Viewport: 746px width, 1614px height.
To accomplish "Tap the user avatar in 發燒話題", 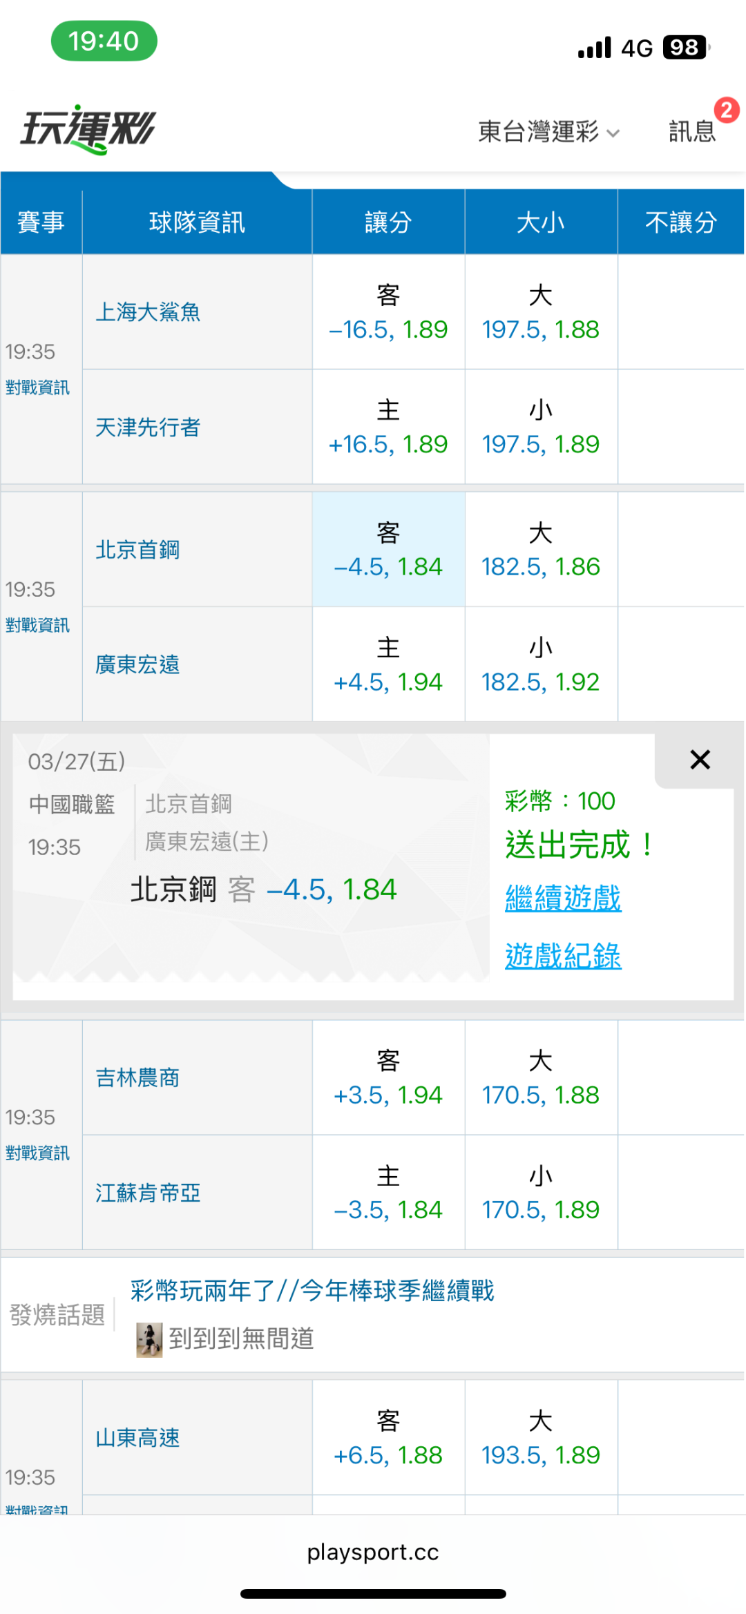I will [149, 1339].
